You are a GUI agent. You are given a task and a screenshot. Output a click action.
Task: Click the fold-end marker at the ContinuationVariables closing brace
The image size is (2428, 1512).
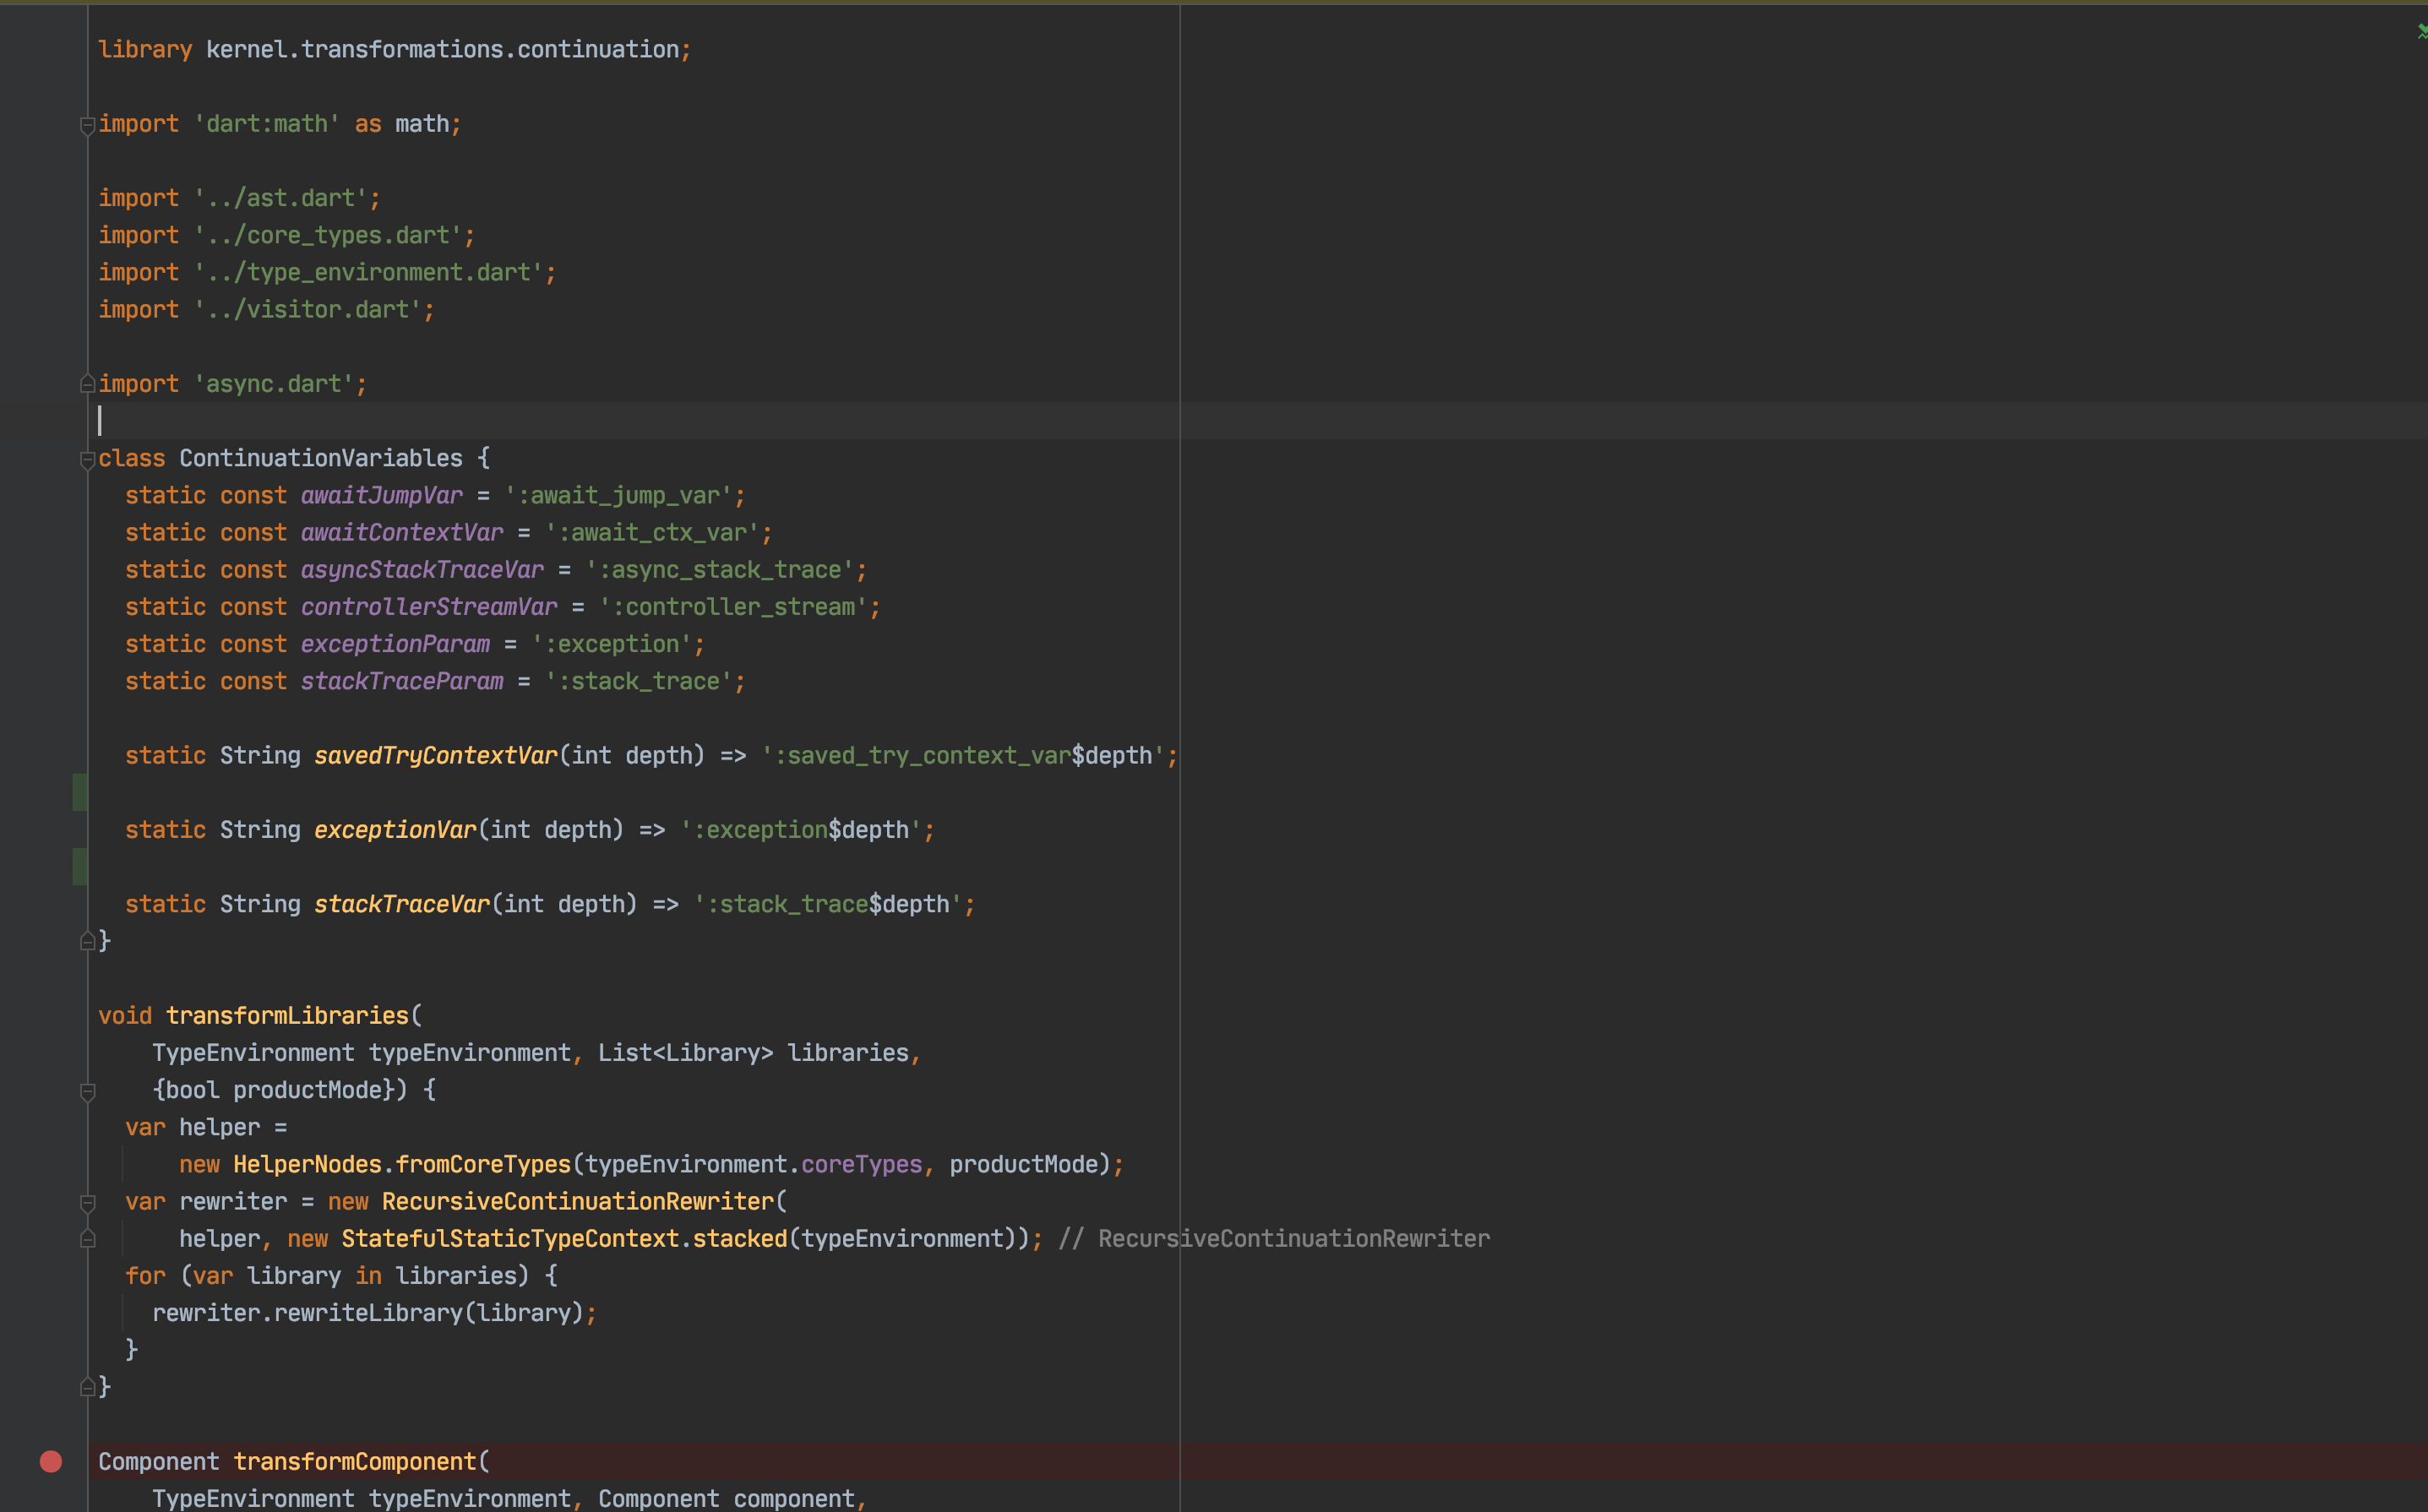point(88,941)
